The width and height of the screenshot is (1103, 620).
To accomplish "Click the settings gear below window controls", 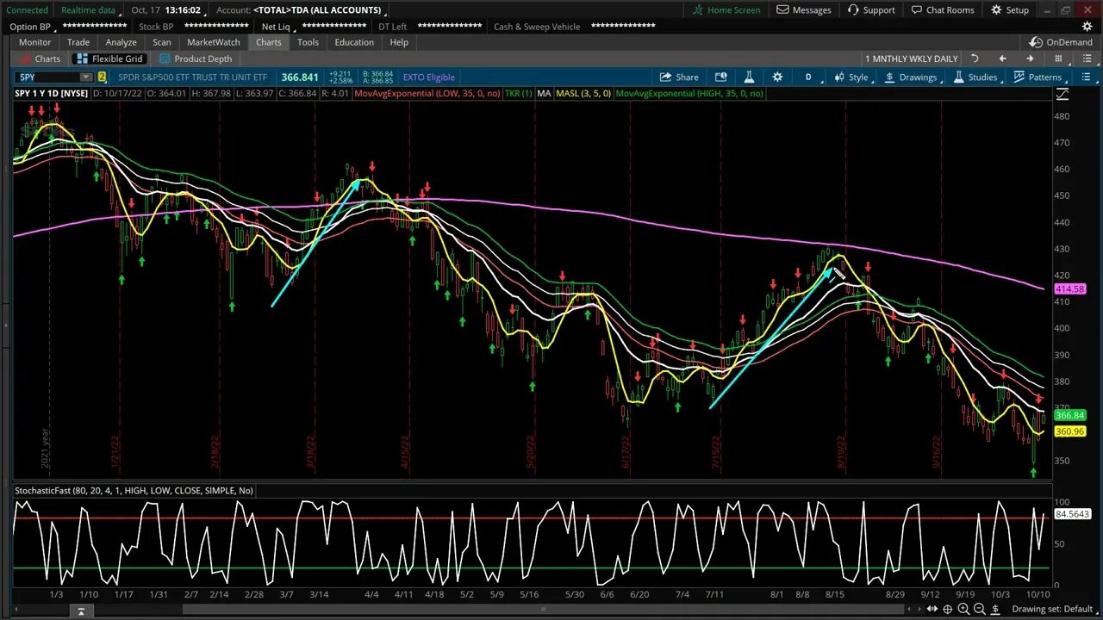I will [x=1087, y=27].
